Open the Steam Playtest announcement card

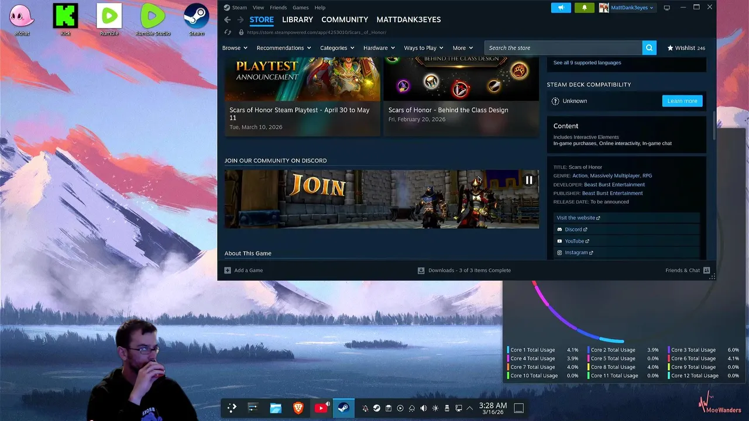303,97
